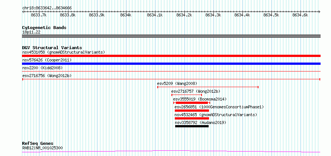
Task: Click the 8634.2k ruler tick label
Action: point(184,15)
